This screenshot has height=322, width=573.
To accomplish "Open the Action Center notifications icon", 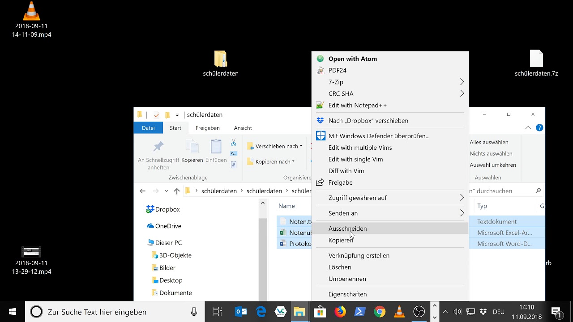I will tap(556, 312).
